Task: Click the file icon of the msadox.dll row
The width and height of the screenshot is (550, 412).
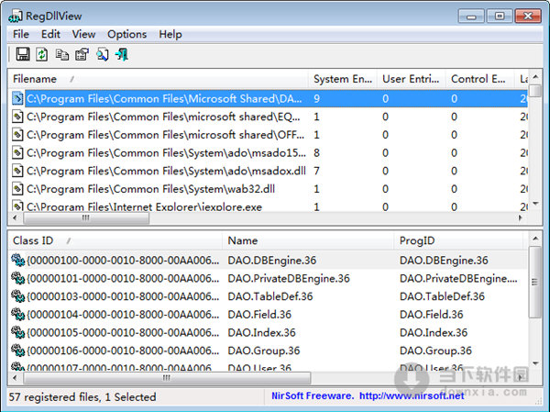Action: point(17,171)
